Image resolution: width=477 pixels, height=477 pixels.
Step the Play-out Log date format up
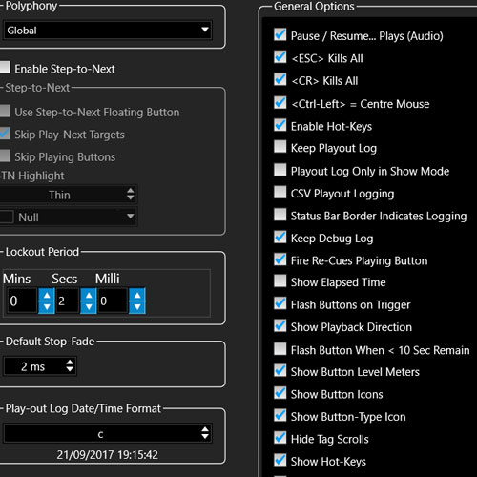pos(205,429)
